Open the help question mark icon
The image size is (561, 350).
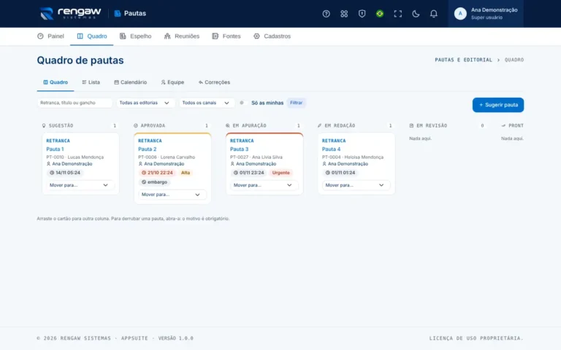pyautogui.click(x=326, y=14)
